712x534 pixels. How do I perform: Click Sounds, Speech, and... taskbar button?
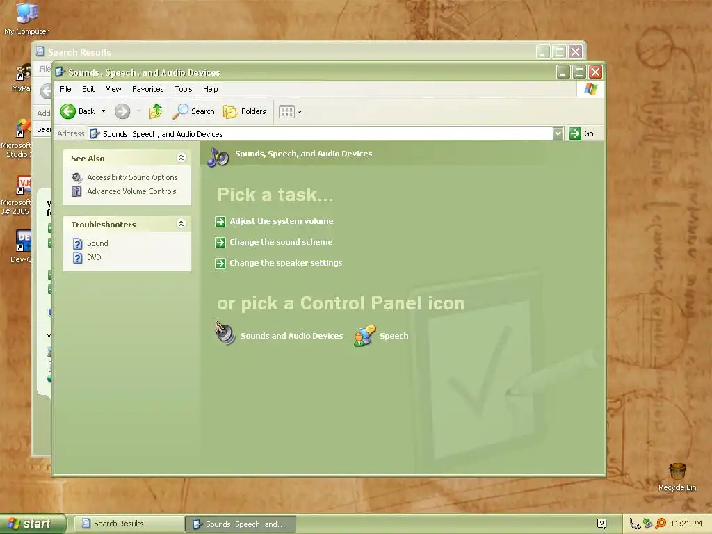pyautogui.click(x=241, y=524)
